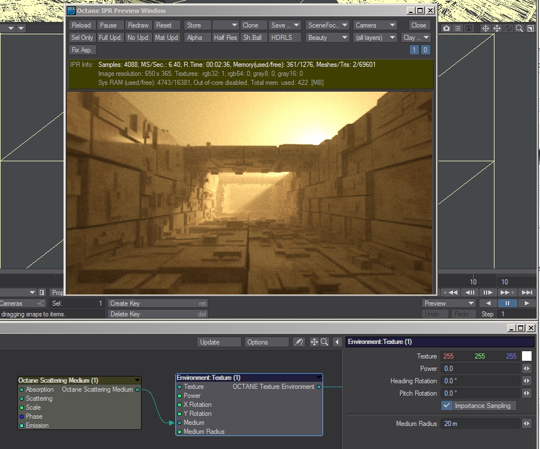
Task: Toggle the Importance Sampling checkbox
Action: [447, 406]
